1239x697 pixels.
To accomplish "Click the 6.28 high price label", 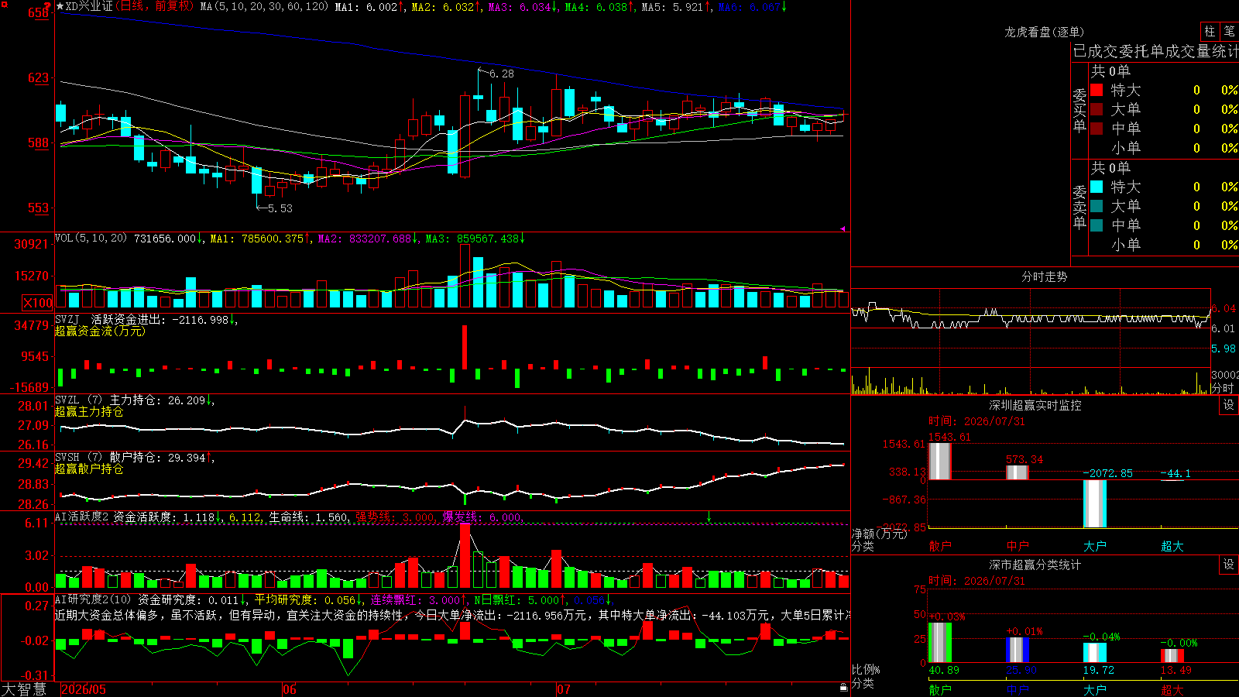I will click(502, 74).
